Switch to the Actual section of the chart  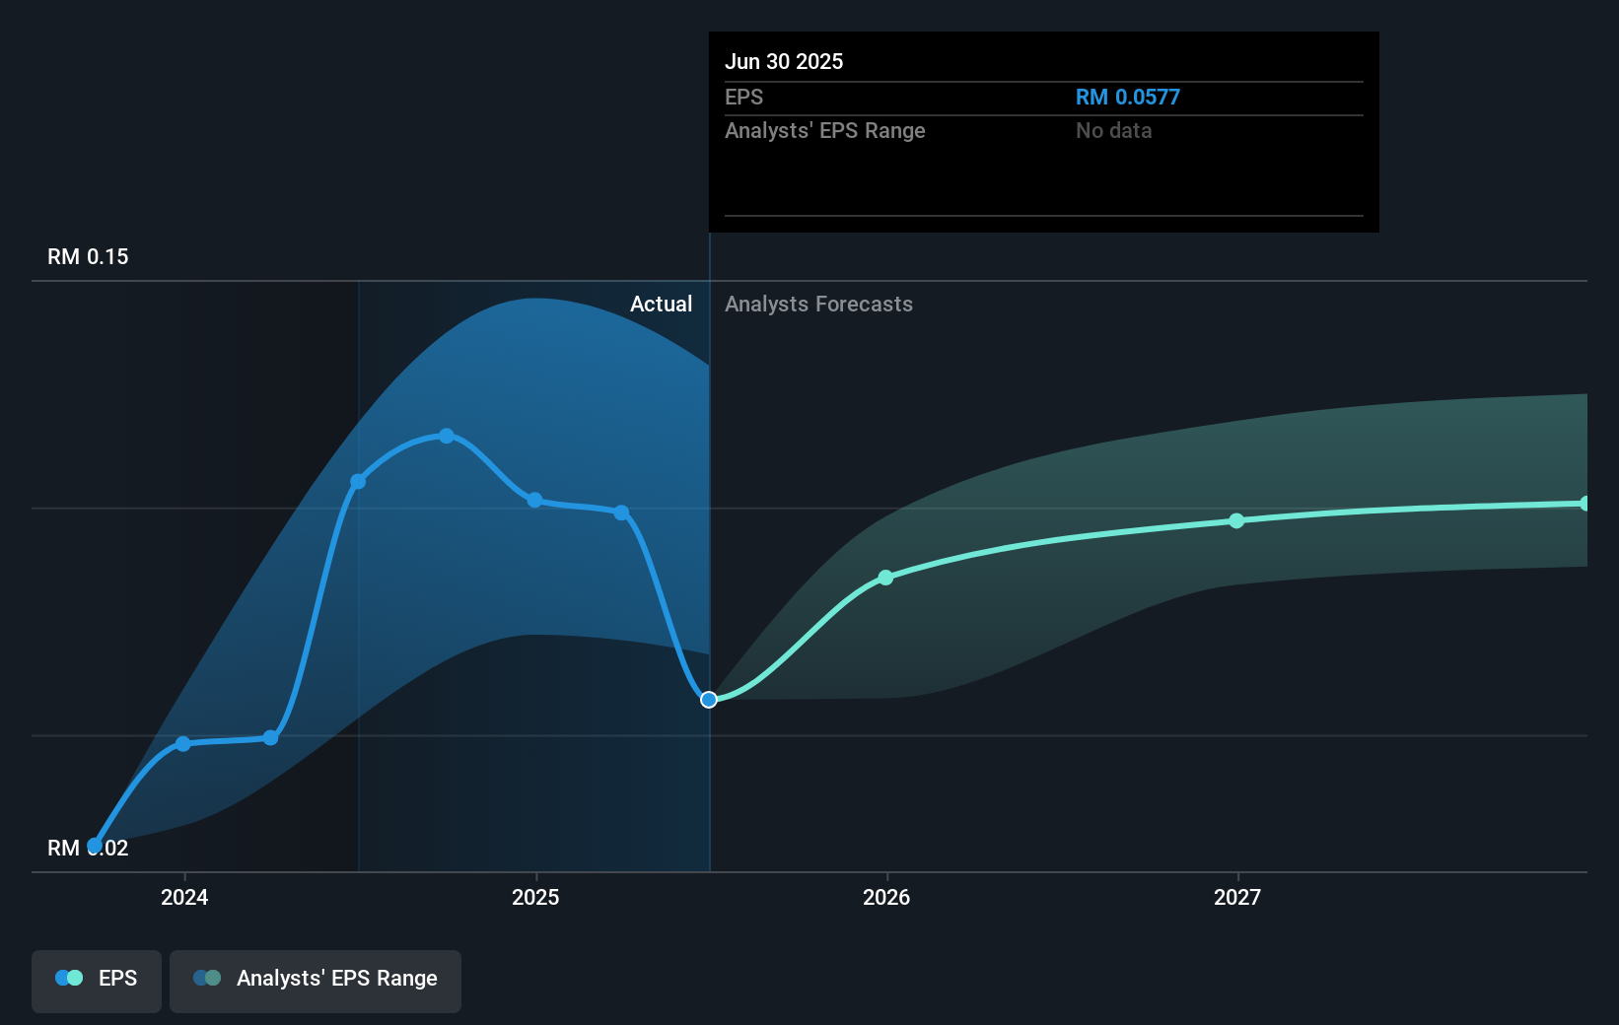point(661,304)
